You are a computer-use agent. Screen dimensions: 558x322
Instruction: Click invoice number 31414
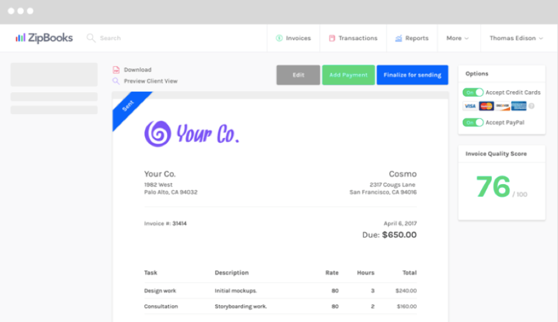click(x=179, y=224)
